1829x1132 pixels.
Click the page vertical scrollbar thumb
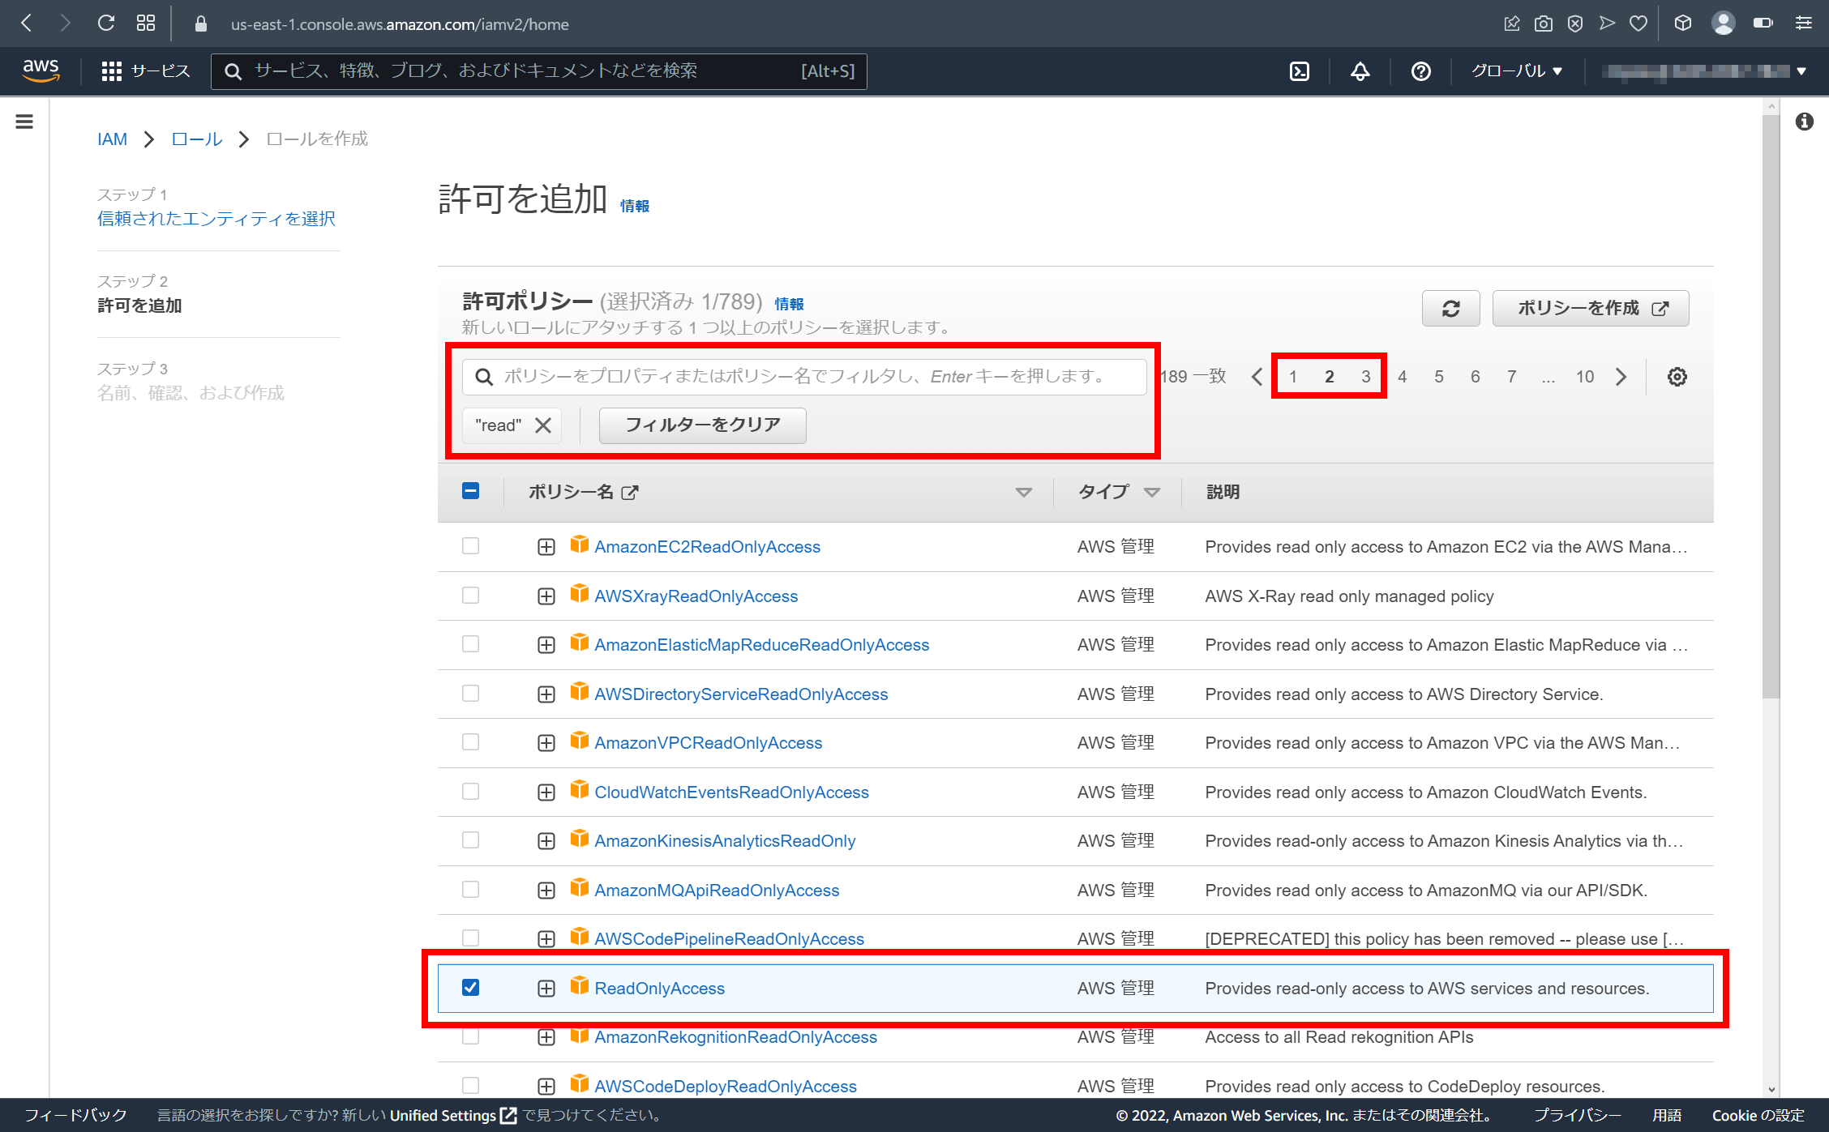pos(1771,405)
